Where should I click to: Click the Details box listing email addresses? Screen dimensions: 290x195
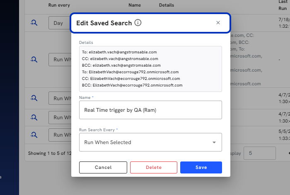click(x=150, y=69)
